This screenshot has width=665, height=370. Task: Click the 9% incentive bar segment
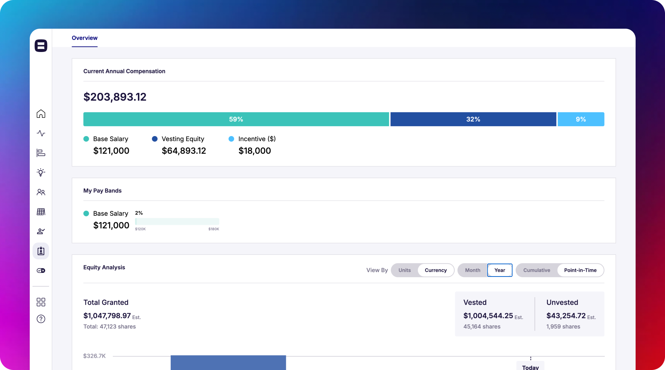pyautogui.click(x=581, y=119)
